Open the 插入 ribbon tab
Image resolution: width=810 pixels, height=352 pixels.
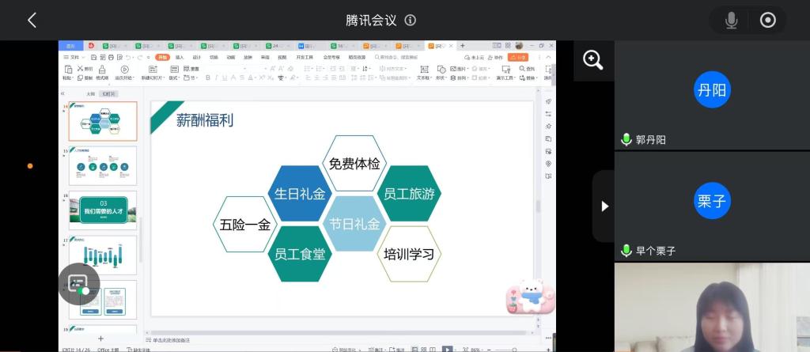tap(180, 57)
